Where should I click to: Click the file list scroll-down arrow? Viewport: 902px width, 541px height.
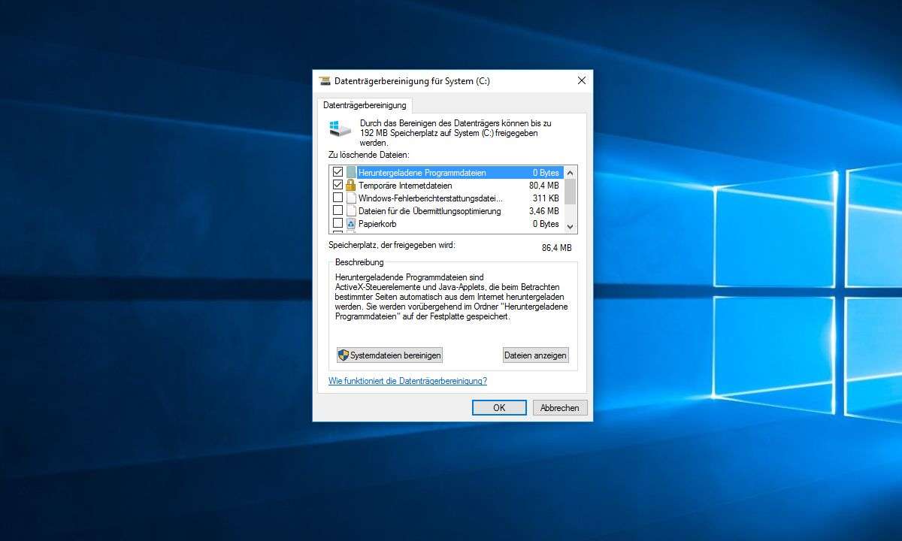(x=570, y=226)
